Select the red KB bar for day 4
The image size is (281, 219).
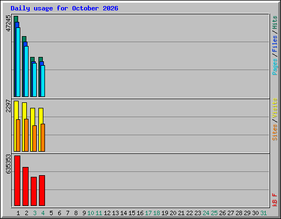click(x=42, y=191)
